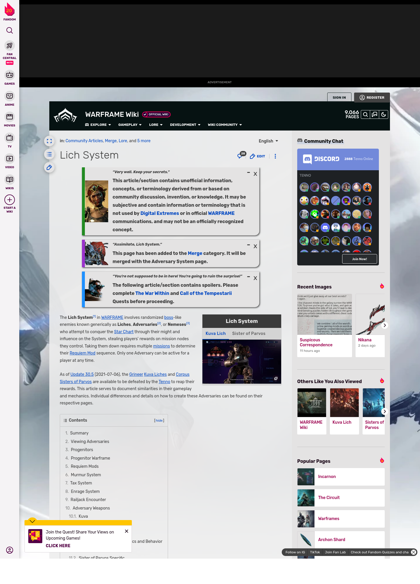Jump to Murmur System in Contents
This screenshot has width=420, height=584.
tap(86, 475)
